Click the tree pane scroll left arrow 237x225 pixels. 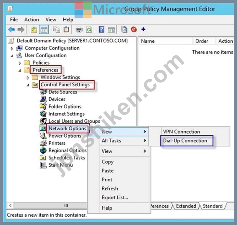pos(10,206)
